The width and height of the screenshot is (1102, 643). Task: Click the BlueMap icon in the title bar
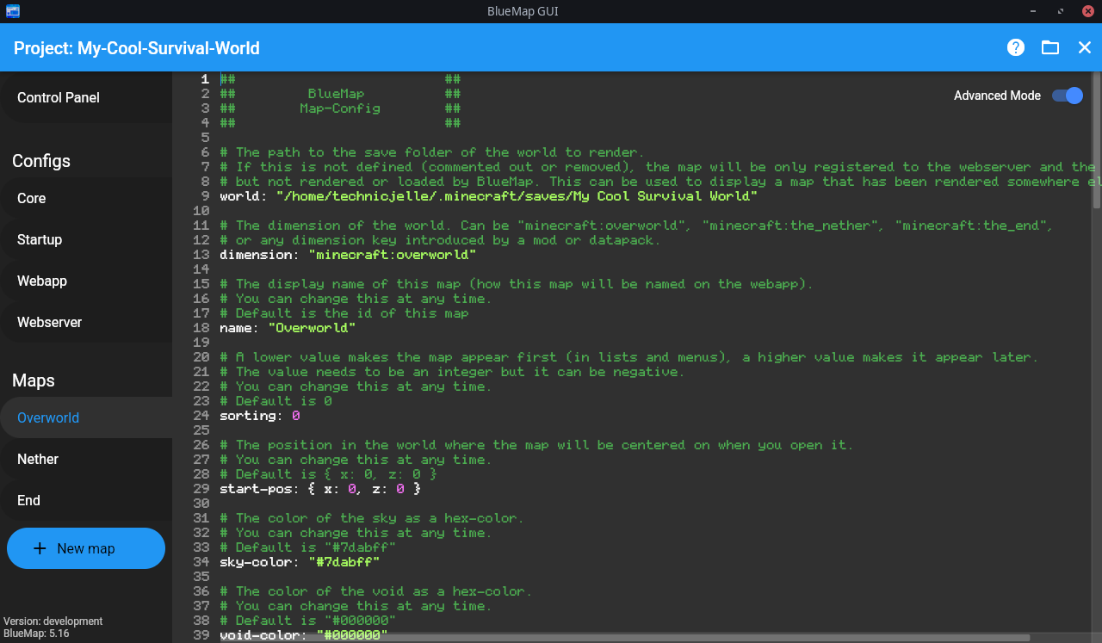tap(11, 11)
